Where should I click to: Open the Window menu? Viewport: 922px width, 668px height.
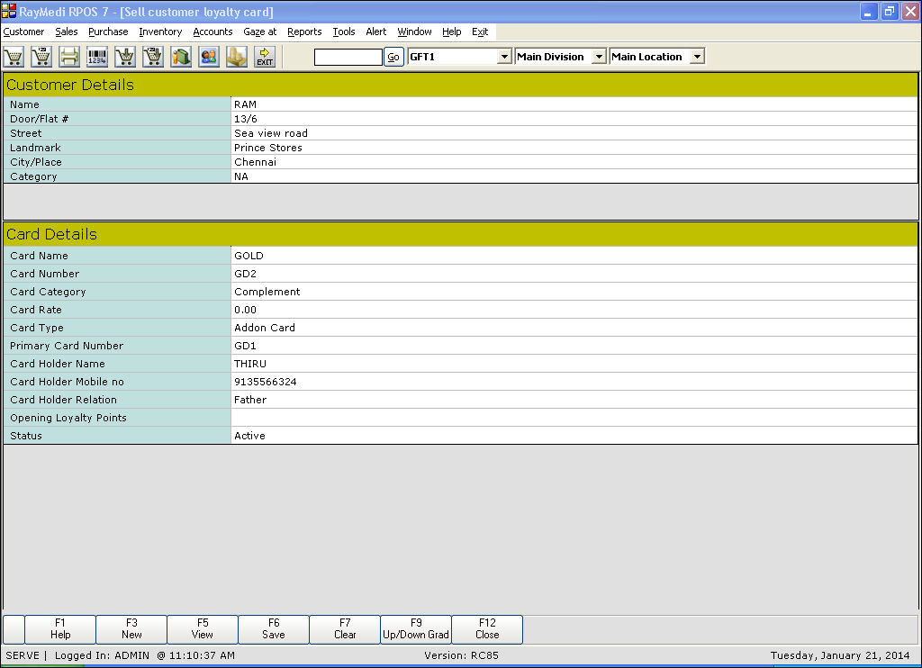click(414, 32)
